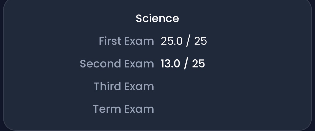
Task: Select the Second Exam row label
Action: coord(117,64)
